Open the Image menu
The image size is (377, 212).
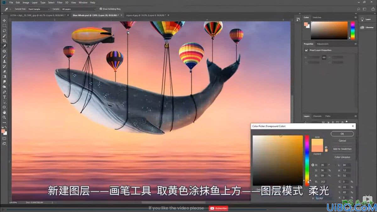pyautogui.click(x=26, y=3)
